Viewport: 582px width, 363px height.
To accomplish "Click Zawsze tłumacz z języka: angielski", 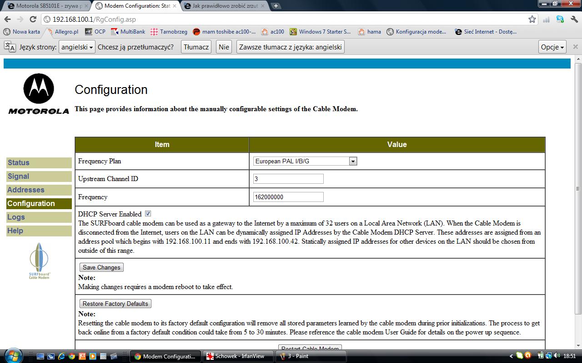I will [290, 47].
